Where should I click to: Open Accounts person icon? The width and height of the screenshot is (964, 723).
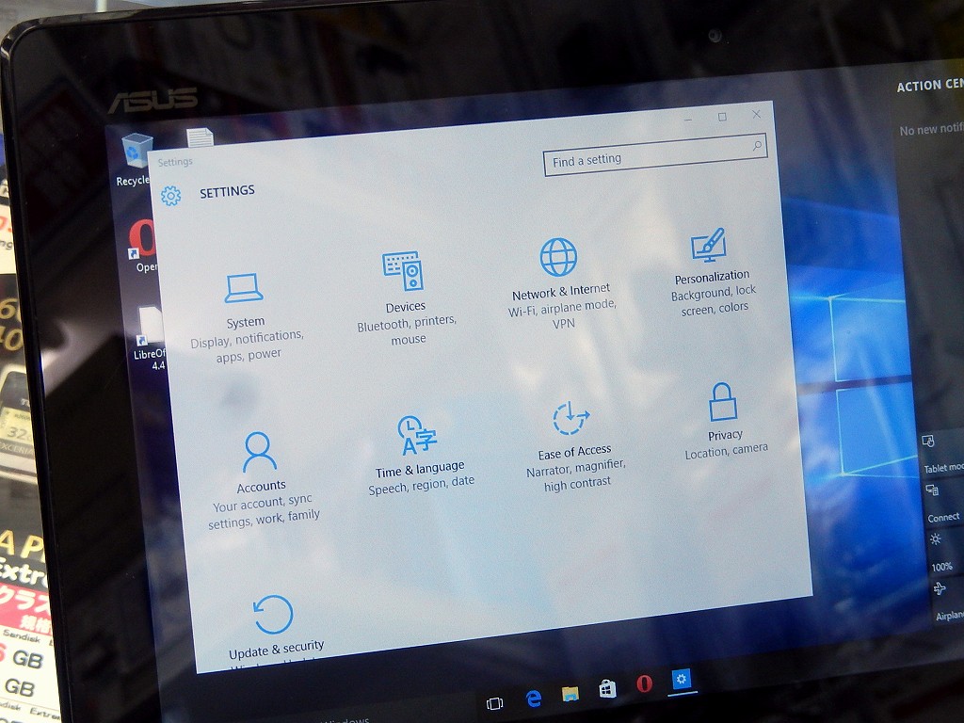(x=259, y=452)
